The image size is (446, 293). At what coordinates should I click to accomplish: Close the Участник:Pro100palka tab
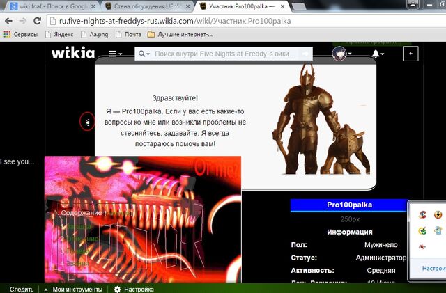coord(282,6)
